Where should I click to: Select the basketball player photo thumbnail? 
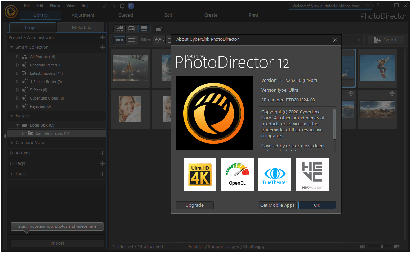coord(130,68)
